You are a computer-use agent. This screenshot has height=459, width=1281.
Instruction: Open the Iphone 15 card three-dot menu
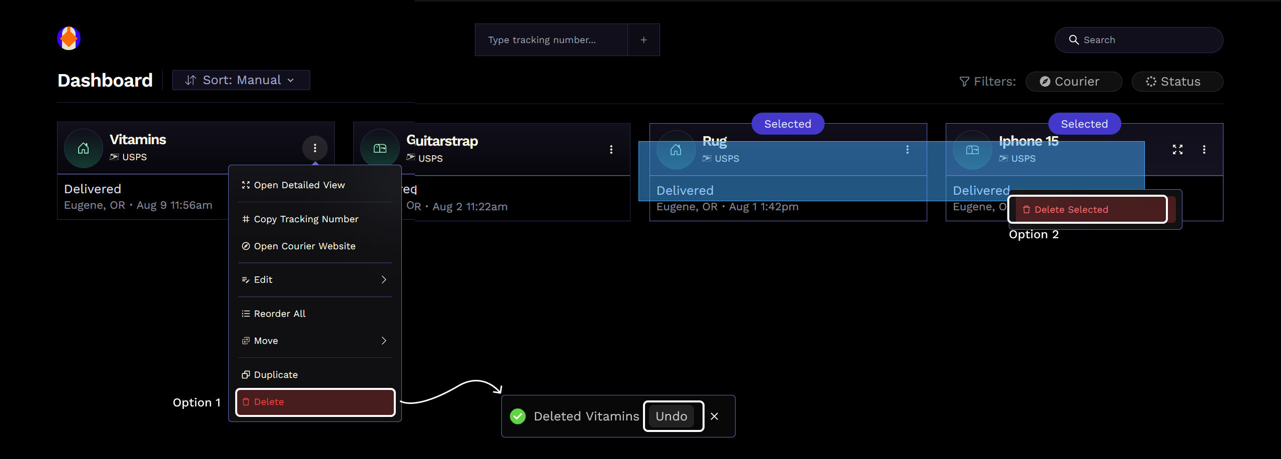1204,150
